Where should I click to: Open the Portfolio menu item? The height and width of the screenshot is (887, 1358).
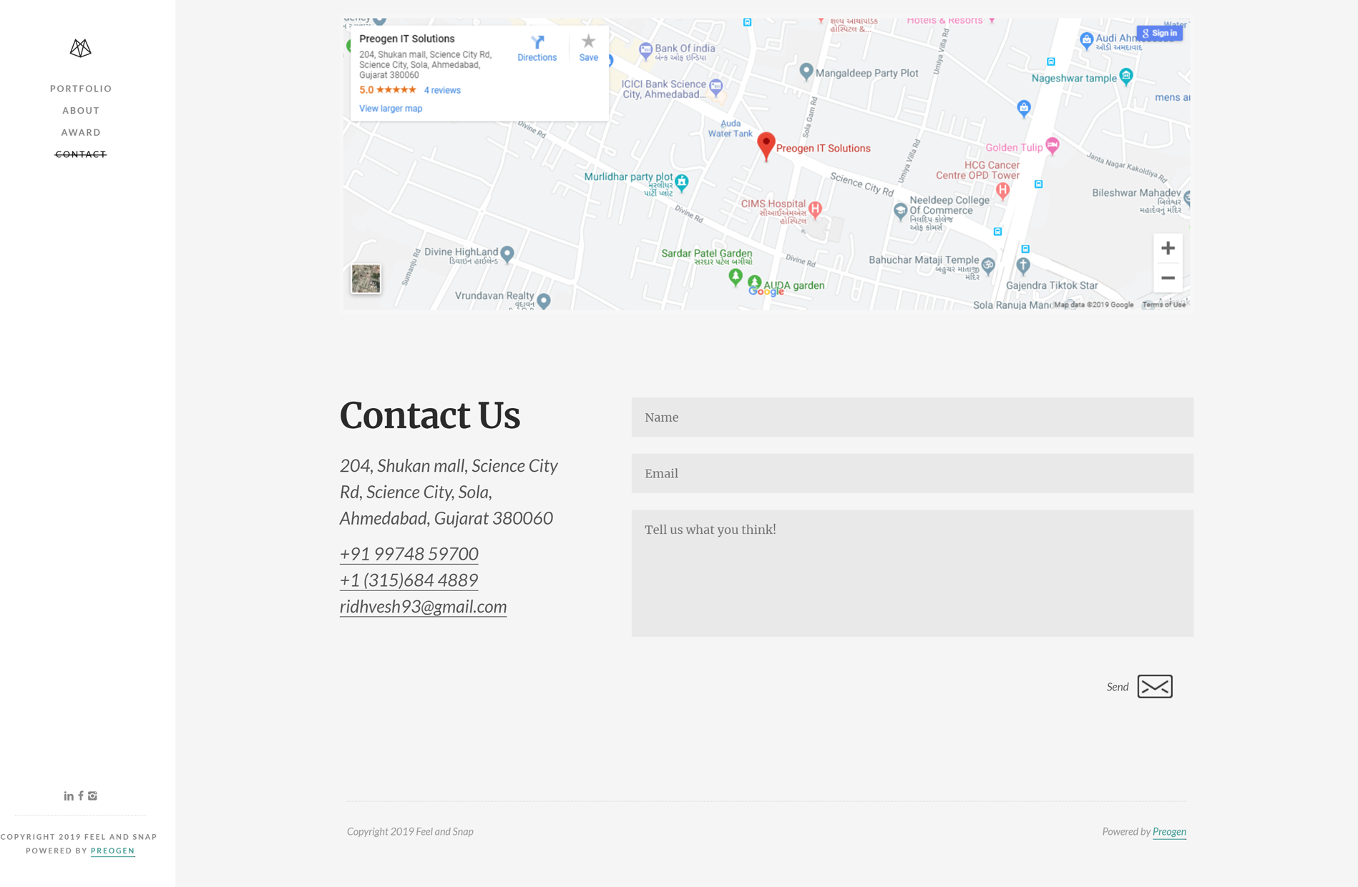81,89
